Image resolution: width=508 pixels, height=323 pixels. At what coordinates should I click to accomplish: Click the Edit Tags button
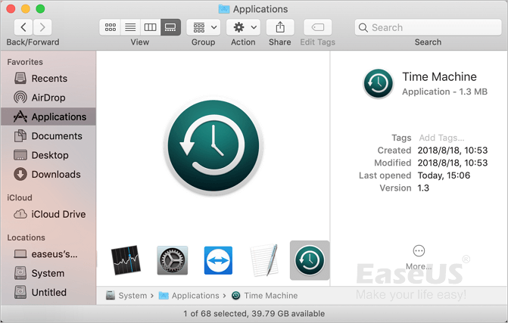(317, 27)
